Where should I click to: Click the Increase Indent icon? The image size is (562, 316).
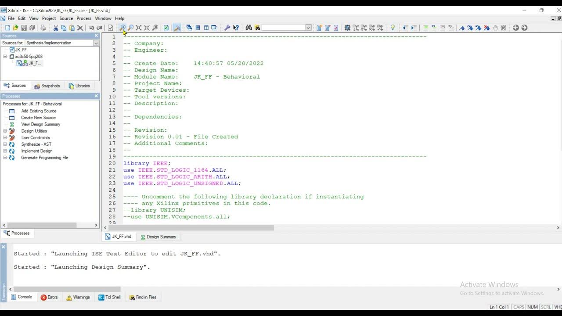414,28
